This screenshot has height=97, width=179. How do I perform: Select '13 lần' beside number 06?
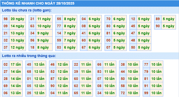point(16,93)
